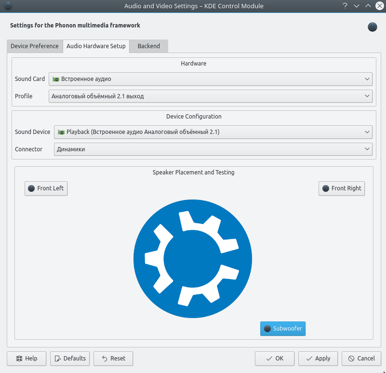The height and width of the screenshot is (373, 386).
Task: Click the arrow of the Sound Device dropdown
Action: pyautogui.click(x=367, y=132)
